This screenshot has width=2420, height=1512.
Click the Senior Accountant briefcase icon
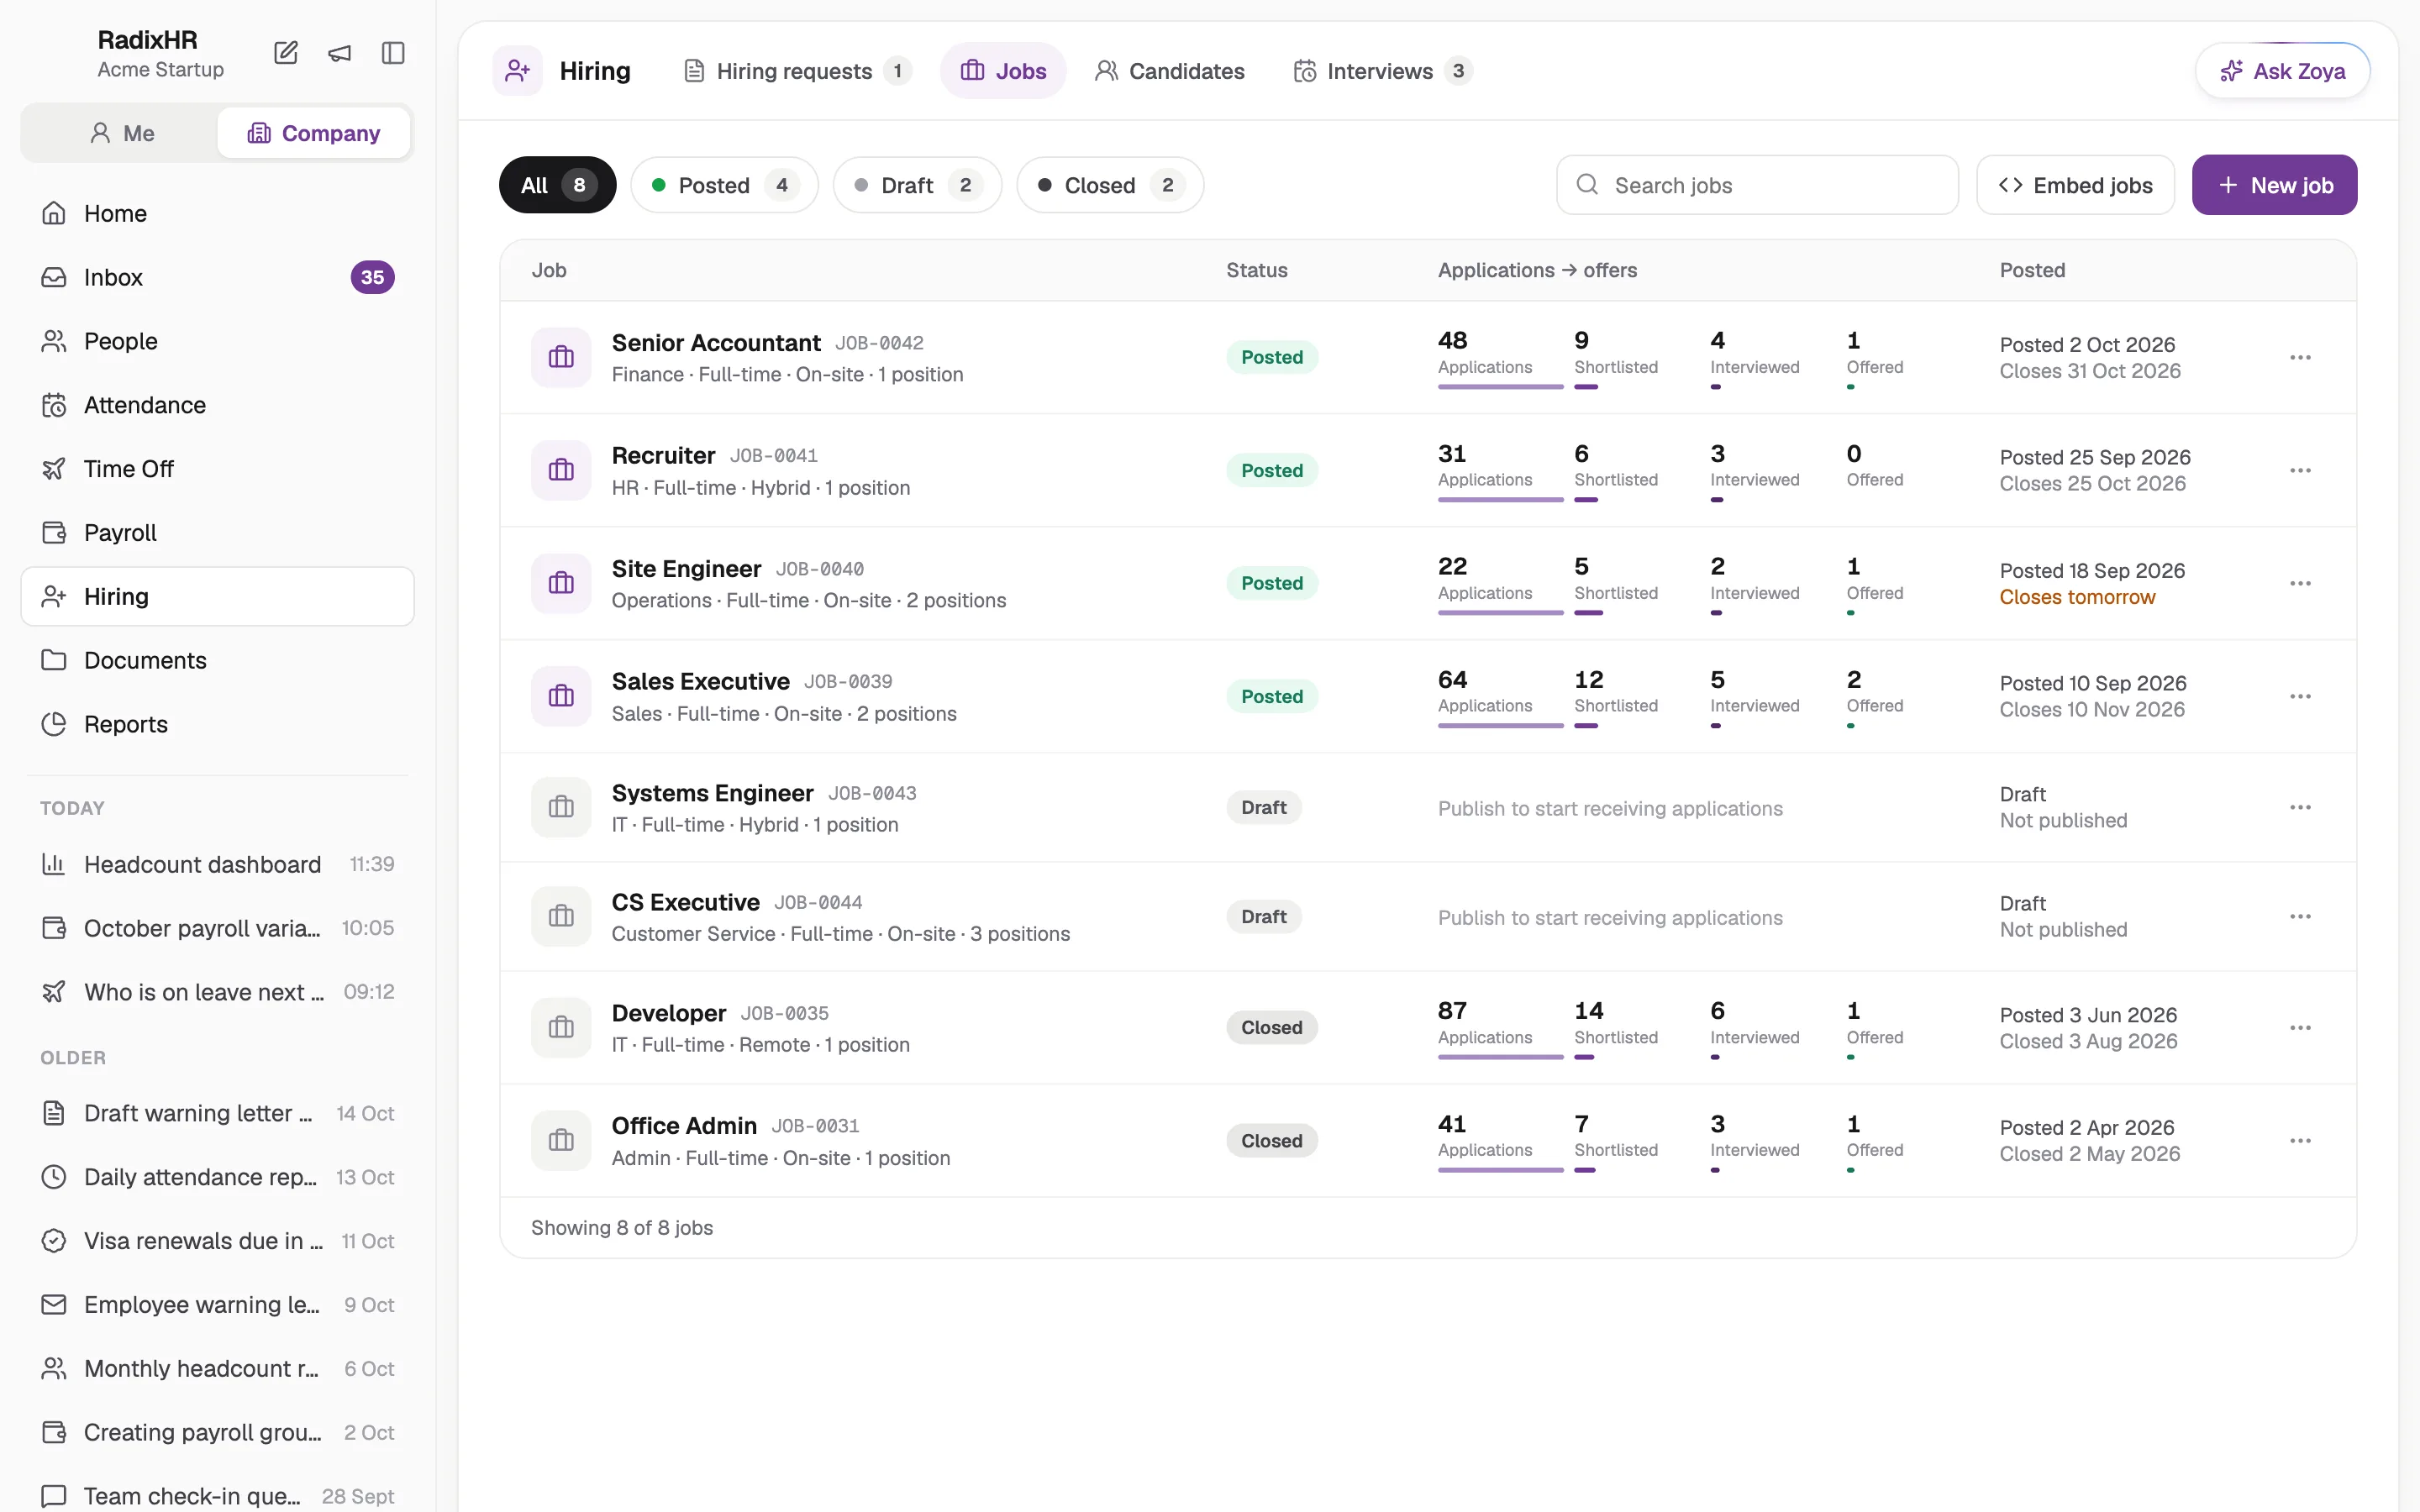[x=561, y=357]
